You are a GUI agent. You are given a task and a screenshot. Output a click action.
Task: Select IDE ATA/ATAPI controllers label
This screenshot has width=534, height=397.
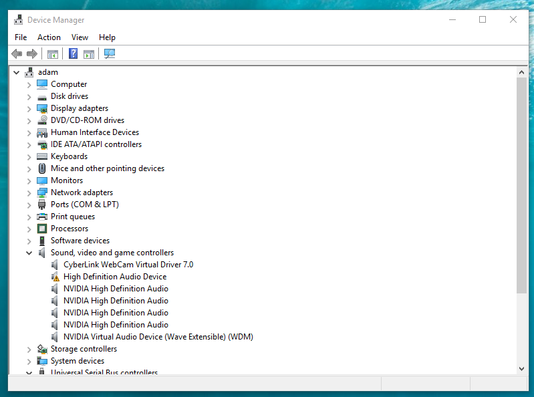(x=96, y=144)
